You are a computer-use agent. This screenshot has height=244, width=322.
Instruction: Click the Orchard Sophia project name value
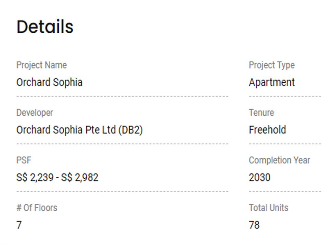pos(49,82)
